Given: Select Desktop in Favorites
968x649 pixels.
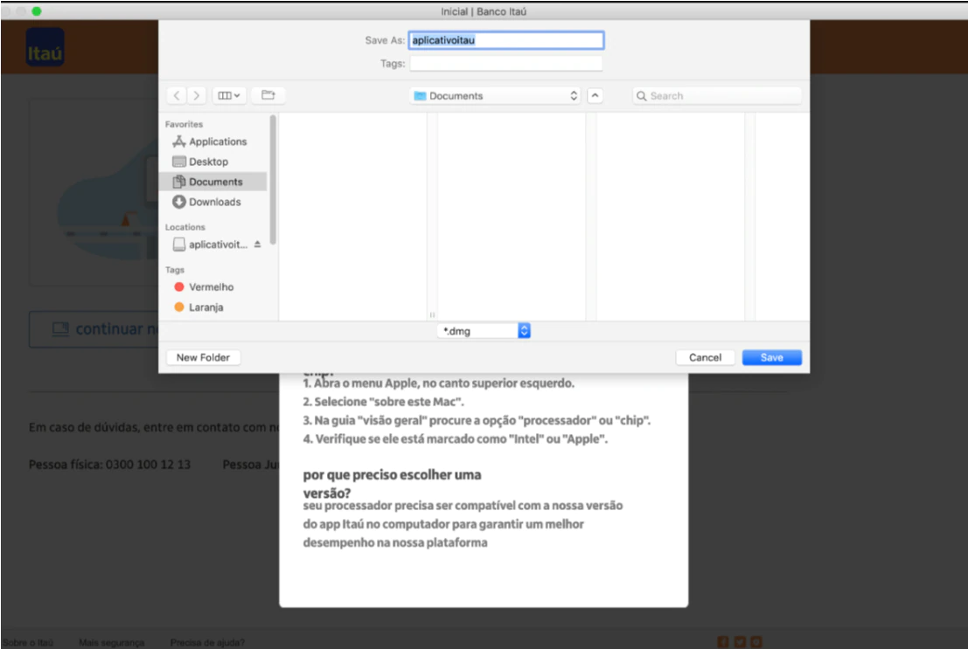Looking at the screenshot, I should pos(213,162).
